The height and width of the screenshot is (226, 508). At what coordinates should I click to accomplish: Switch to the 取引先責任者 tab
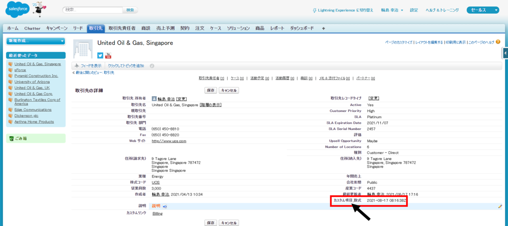pos(122,28)
